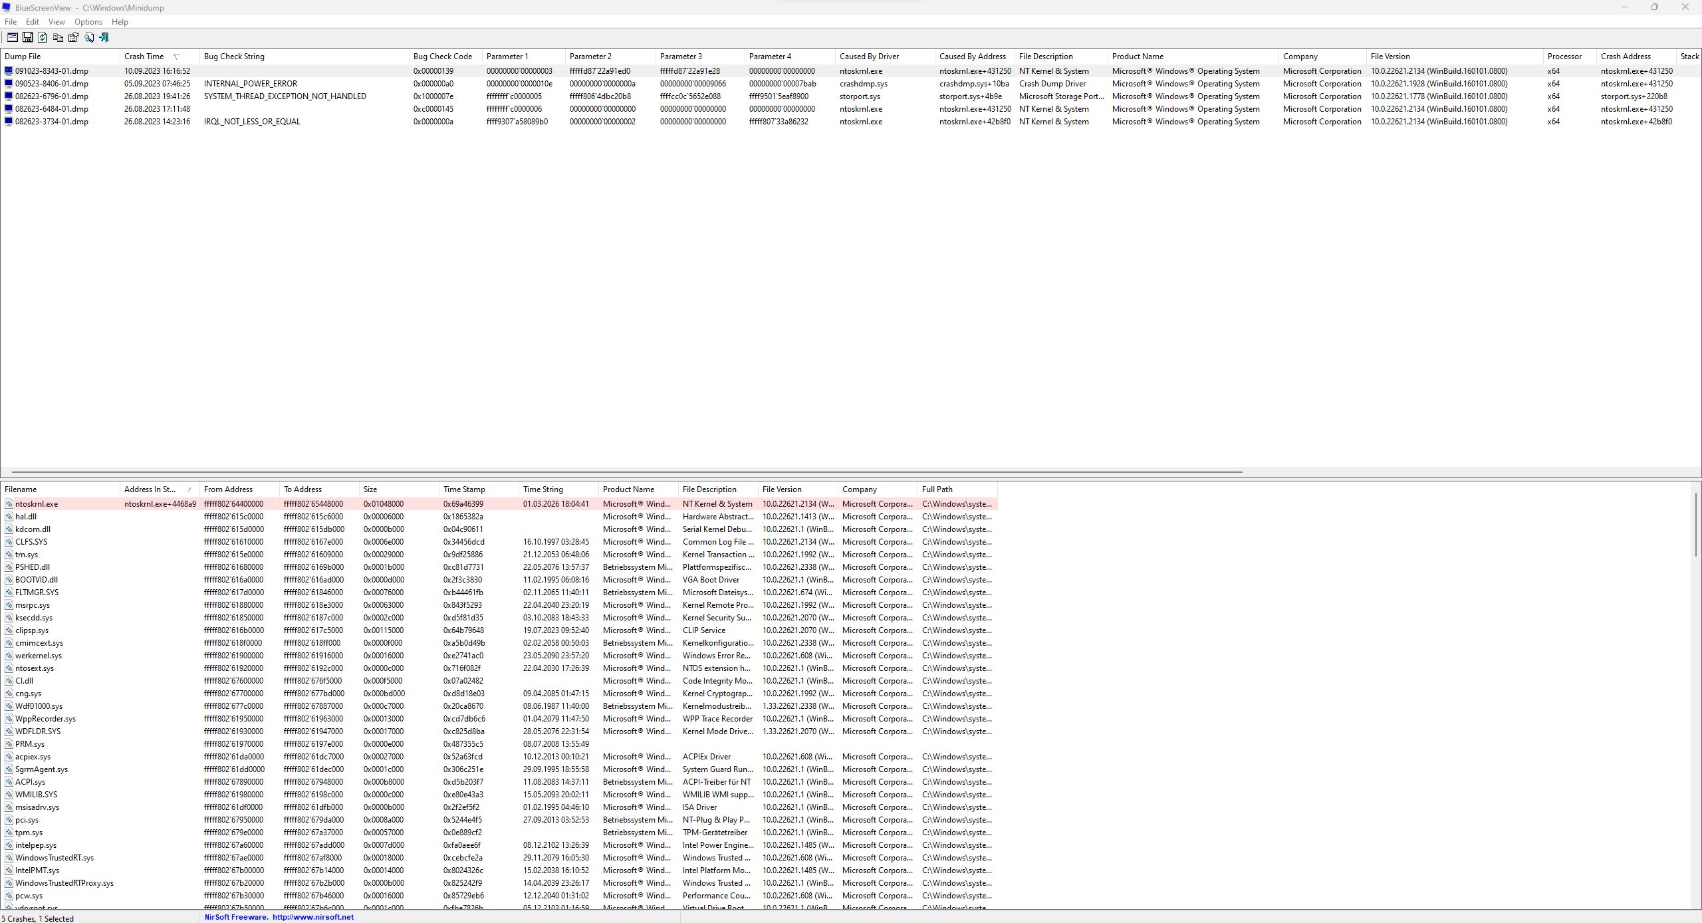Open Find with the magnifier toolbar icon
Viewport: 1702px width, 923px height.
tap(88, 37)
